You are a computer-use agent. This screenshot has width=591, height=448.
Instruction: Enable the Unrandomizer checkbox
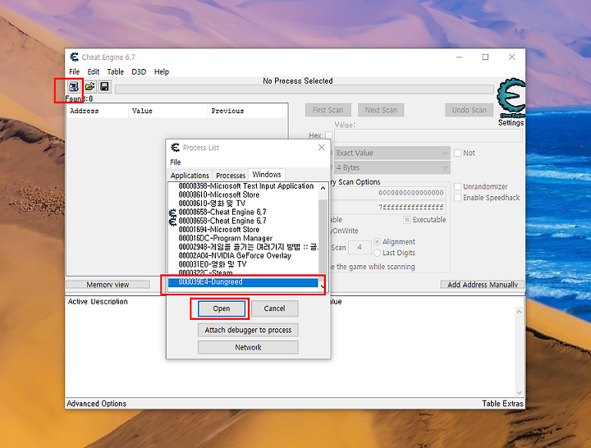coord(457,186)
